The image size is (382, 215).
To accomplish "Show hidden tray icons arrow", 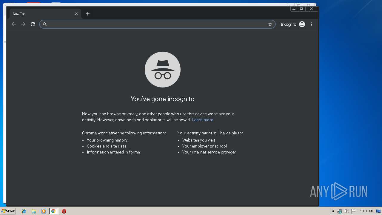I will [x=333, y=211].
